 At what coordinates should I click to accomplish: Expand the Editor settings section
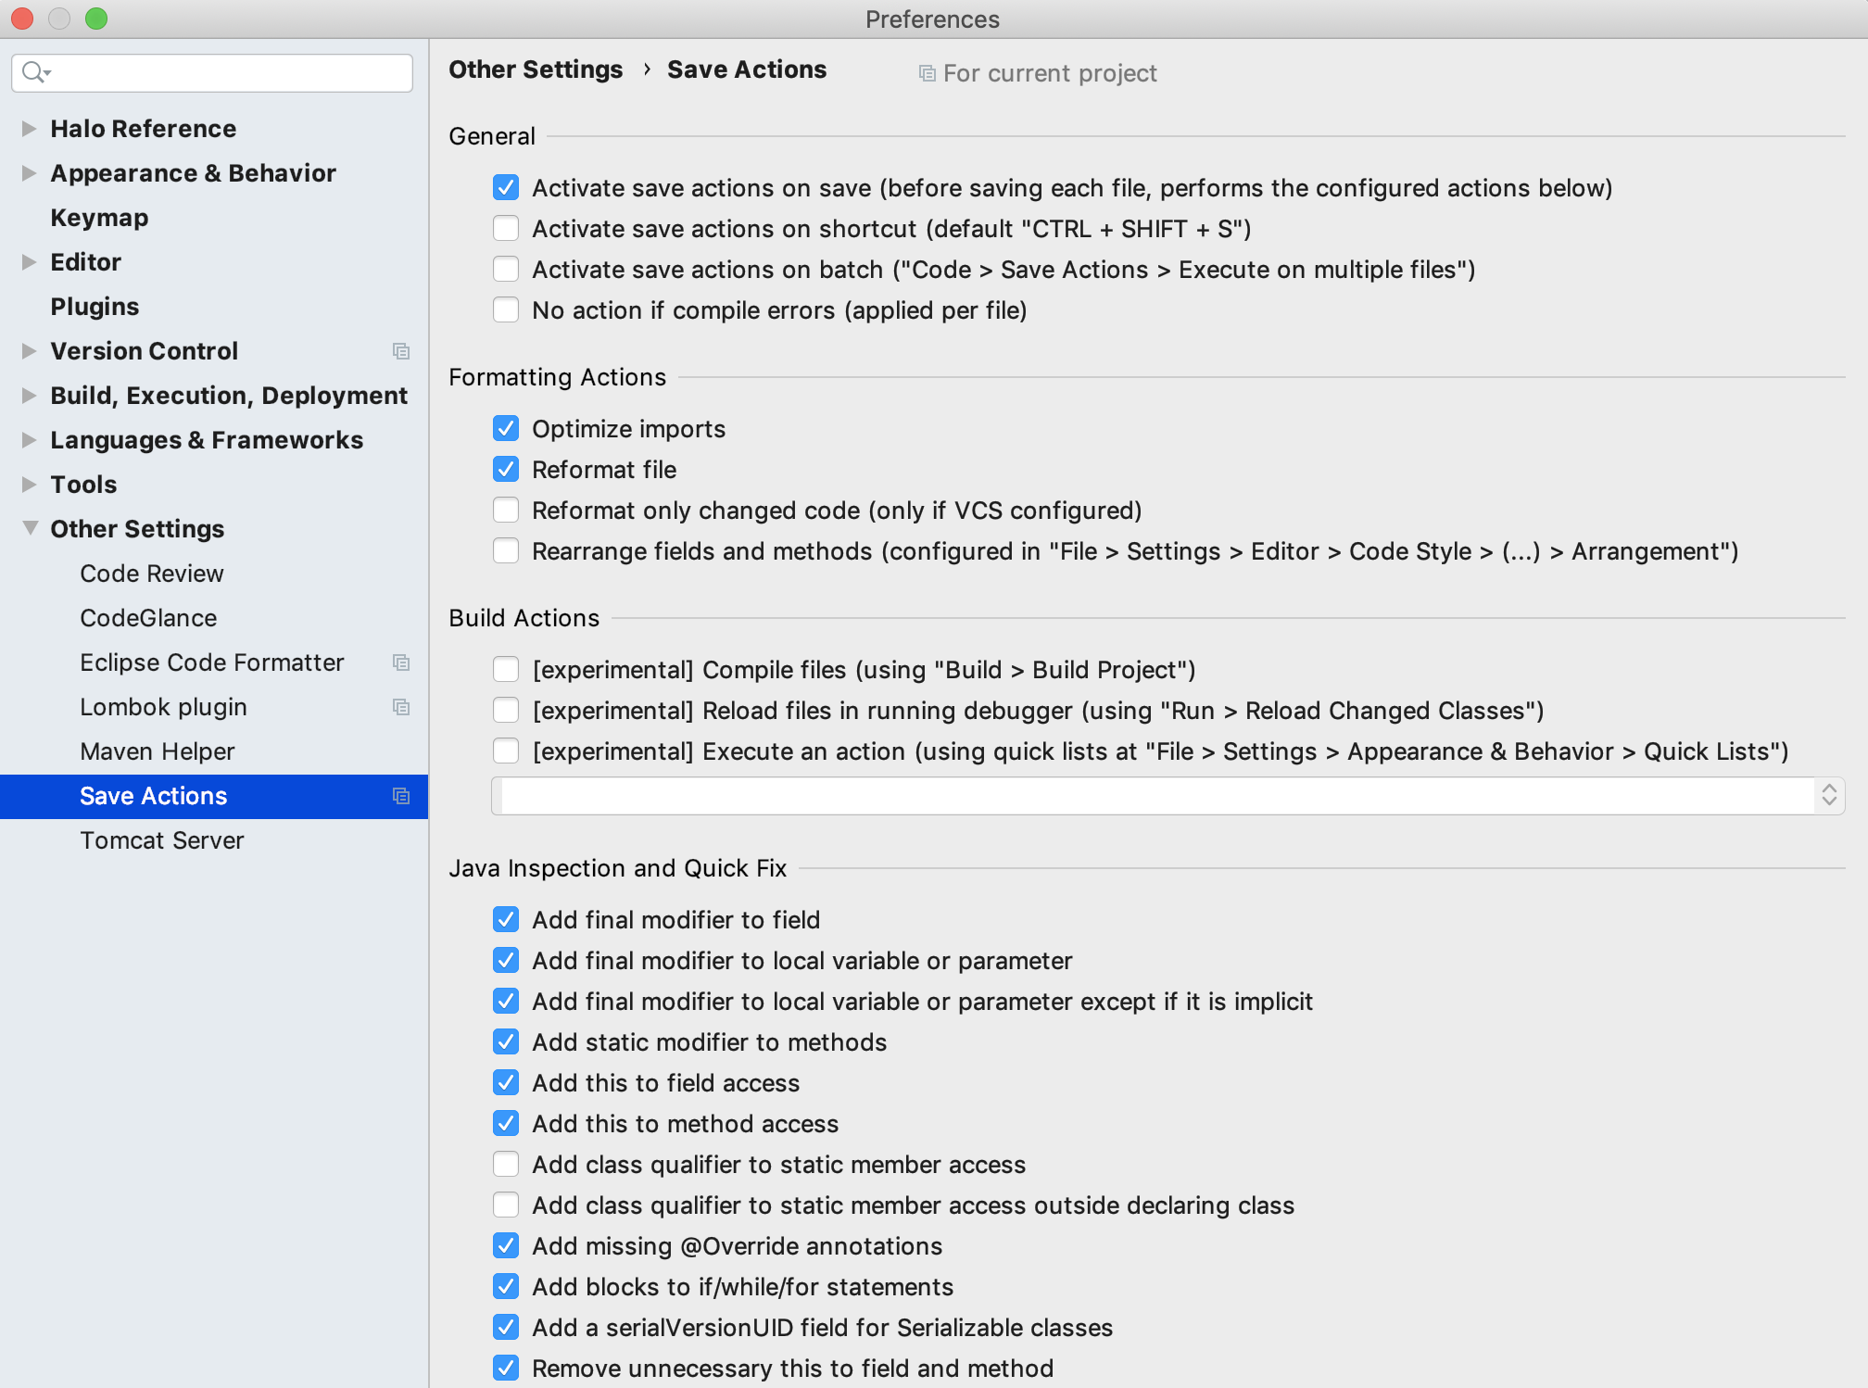(x=29, y=261)
